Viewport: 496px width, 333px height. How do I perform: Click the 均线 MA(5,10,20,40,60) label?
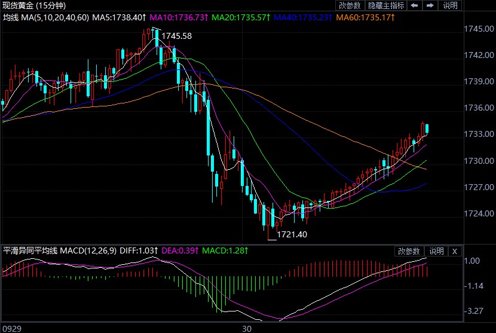point(46,17)
